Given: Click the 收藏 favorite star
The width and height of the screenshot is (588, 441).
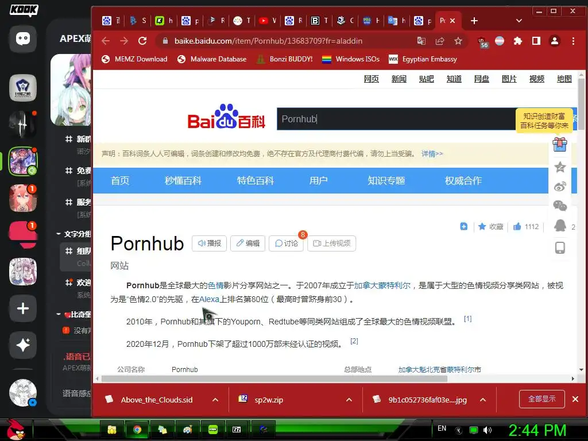Looking at the screenshot, I should (490, 226).
